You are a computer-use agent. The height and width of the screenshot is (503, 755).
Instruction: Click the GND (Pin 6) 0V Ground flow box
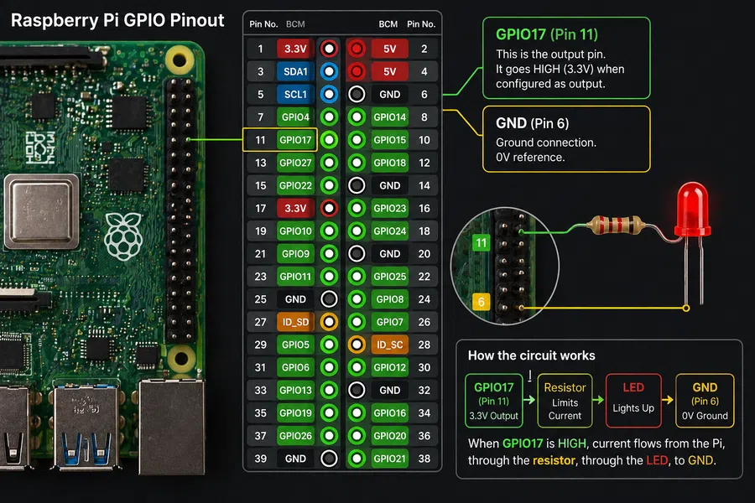(x=705, y=401)
